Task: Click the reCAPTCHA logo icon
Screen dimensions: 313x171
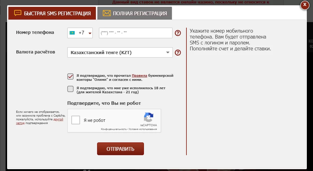Action: pos(149,117)
